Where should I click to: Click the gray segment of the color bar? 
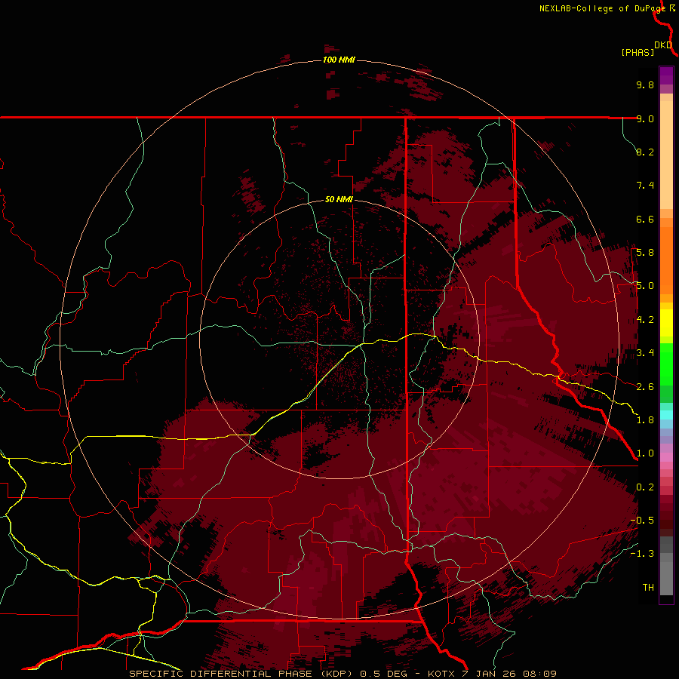666,567
